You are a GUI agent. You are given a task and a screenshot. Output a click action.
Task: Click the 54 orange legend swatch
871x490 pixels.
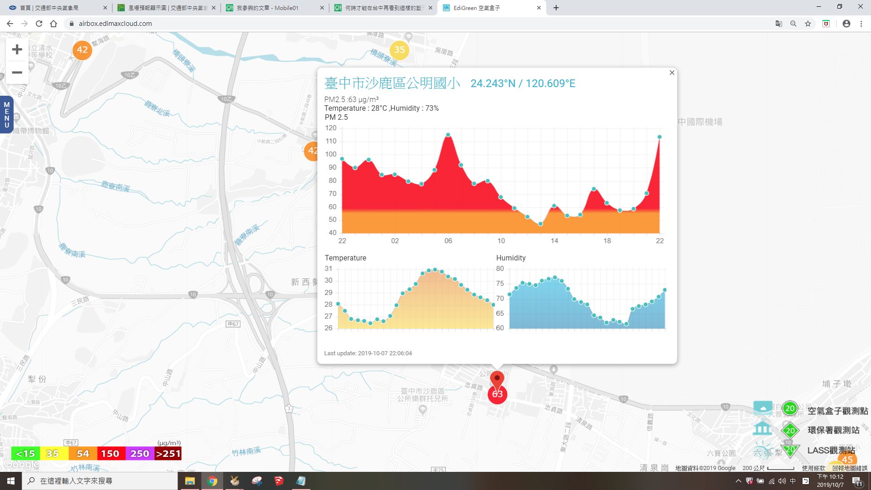coord(83,454)
